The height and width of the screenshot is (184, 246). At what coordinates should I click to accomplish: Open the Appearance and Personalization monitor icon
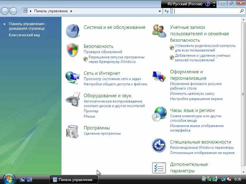click(x=159, y=76)
